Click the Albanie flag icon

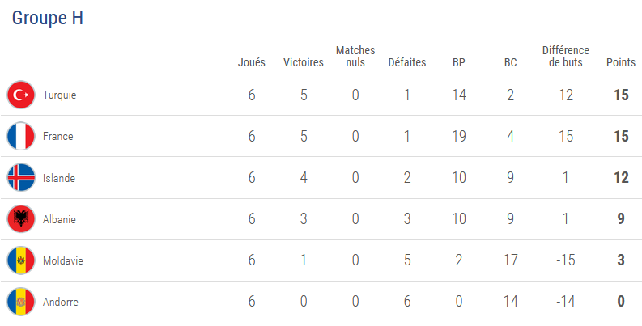[x=21, y=219]
